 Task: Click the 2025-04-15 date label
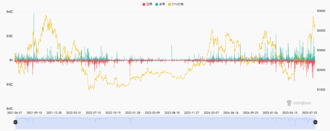point(290,113)
